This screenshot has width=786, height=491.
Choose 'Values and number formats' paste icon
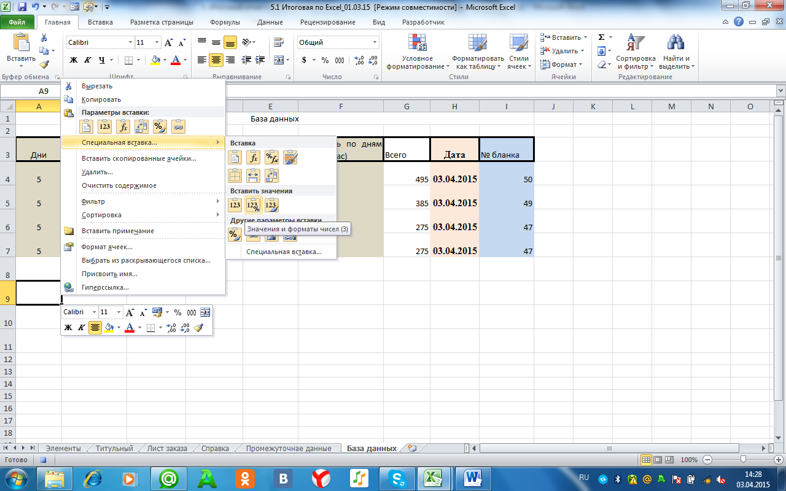pyautogui.click(x=253, y=205)
